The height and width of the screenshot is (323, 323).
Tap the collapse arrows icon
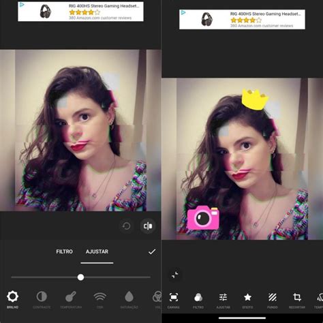[175, 275]
